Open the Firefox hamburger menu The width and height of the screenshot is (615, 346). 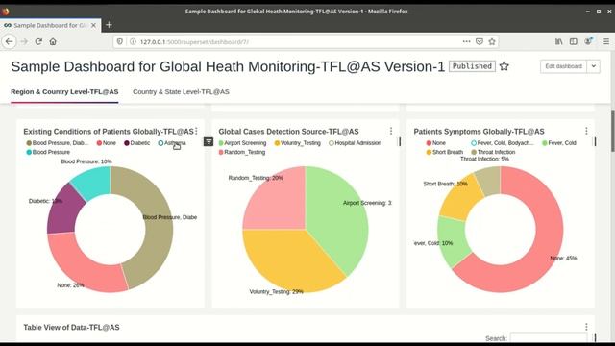(x=606, y=41)
